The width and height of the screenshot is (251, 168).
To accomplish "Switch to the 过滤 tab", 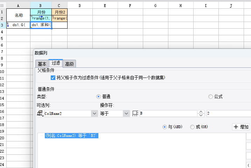I will click(56, 63).
